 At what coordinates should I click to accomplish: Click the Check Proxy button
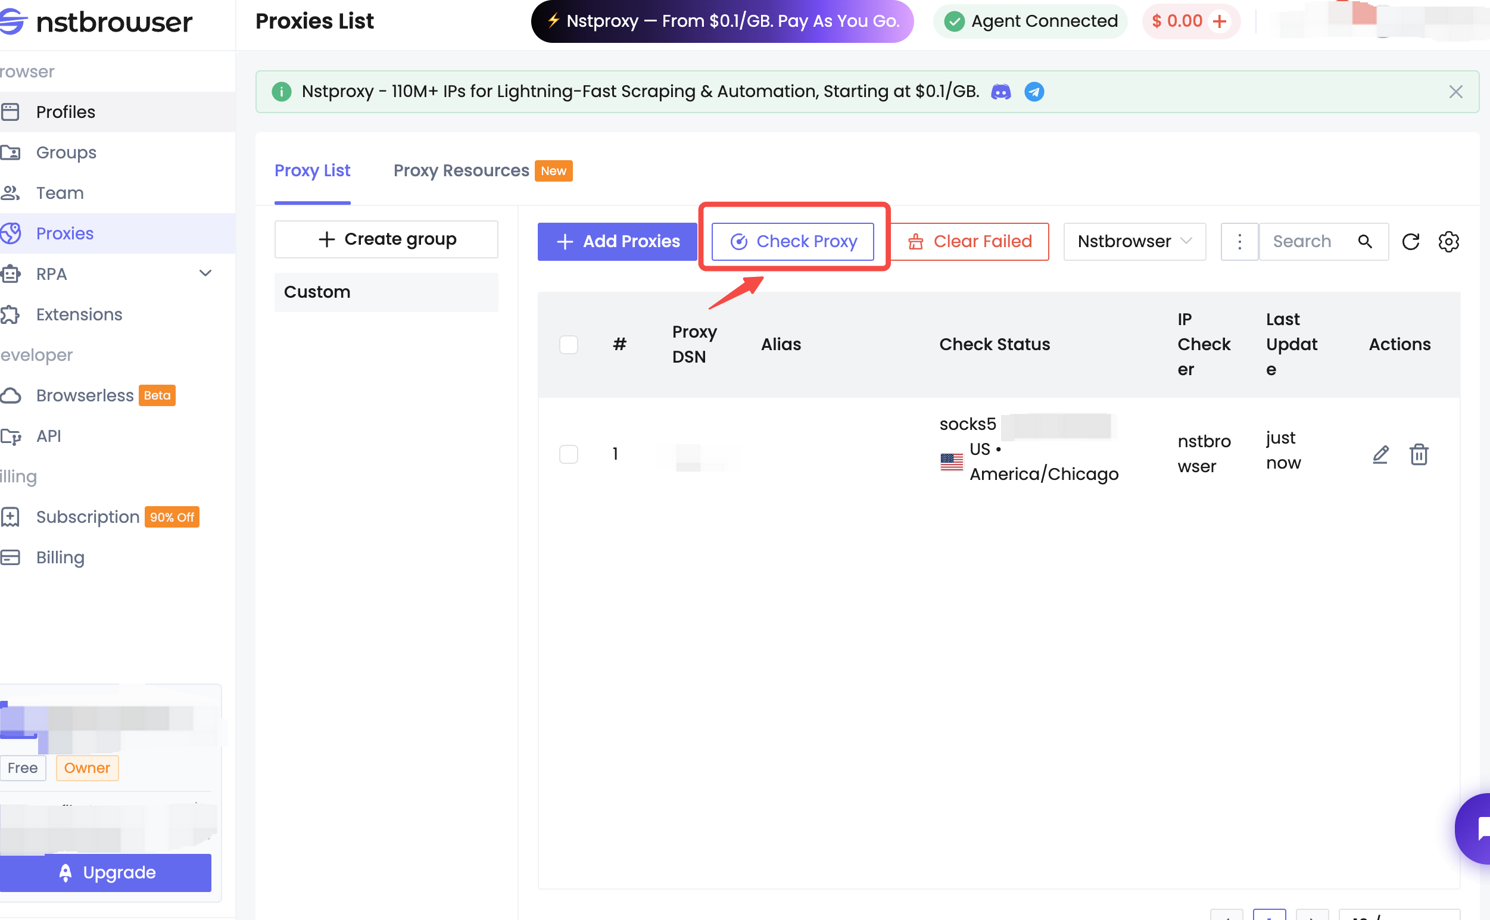pyautogui.click(x=793, y=242)
